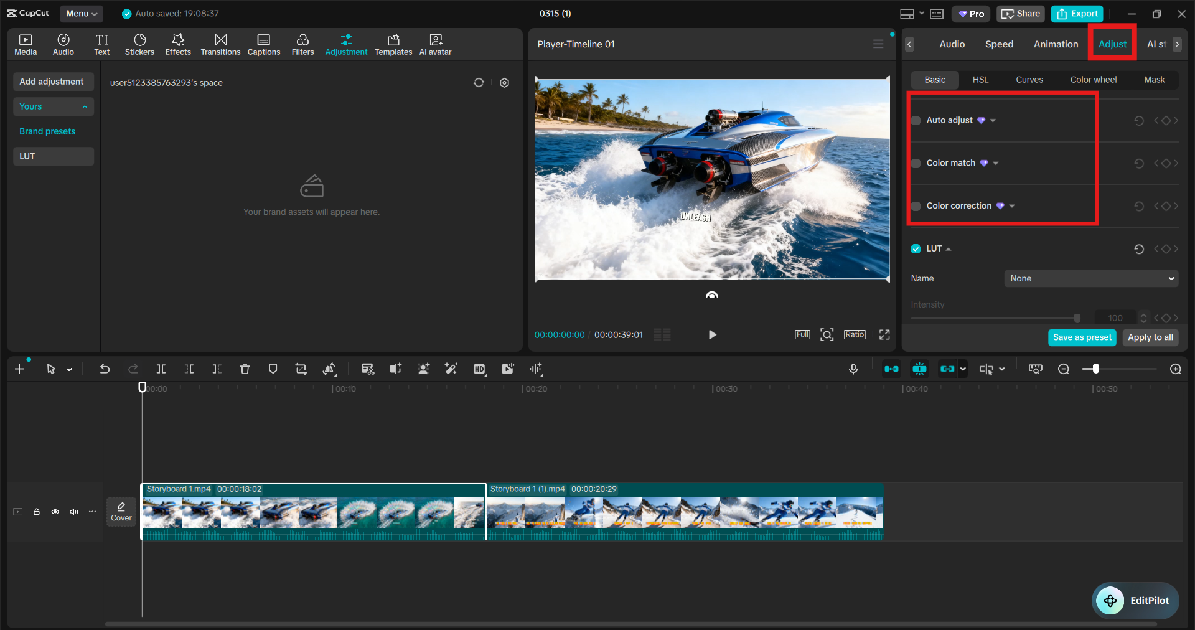The width and height of the screenshot is (1195, 630).
Task: Open the LUT Name dropdown
Action: pyautogui.click(x=1091, y=279)
